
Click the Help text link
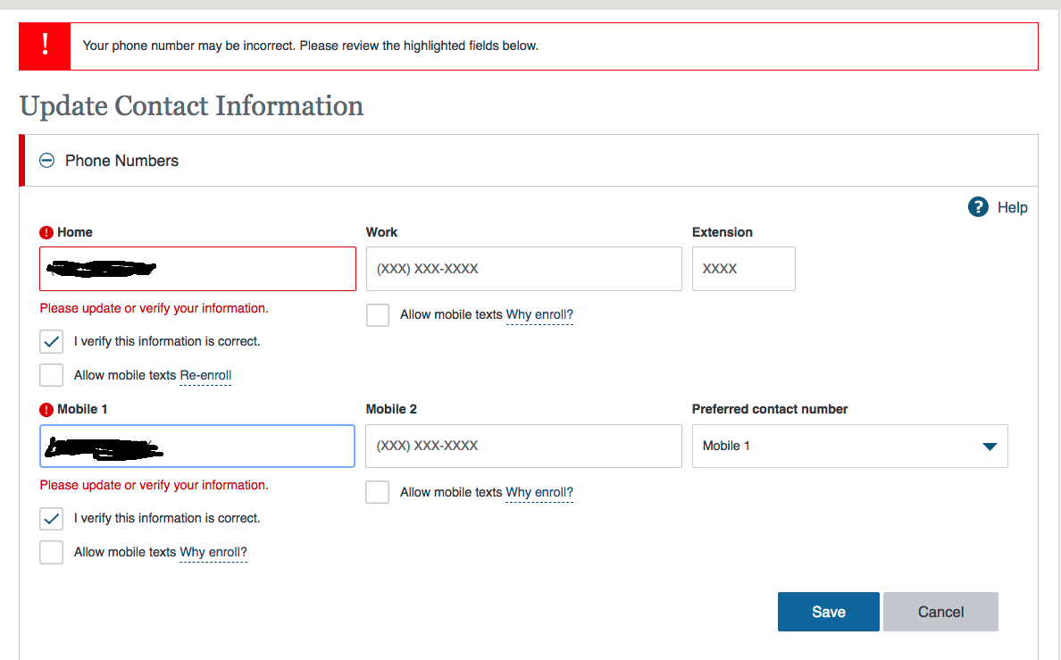pos(1012,208)
